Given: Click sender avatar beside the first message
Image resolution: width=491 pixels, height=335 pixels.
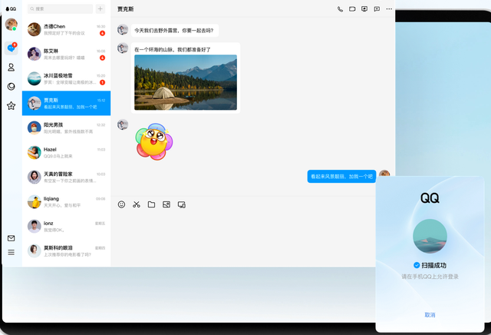Looking at the screenshot, I should coord(123,29).
